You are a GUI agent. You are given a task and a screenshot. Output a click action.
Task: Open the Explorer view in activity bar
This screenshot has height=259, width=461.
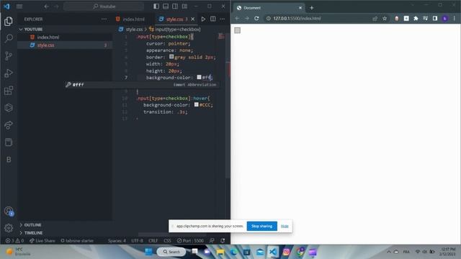point(9,21)
